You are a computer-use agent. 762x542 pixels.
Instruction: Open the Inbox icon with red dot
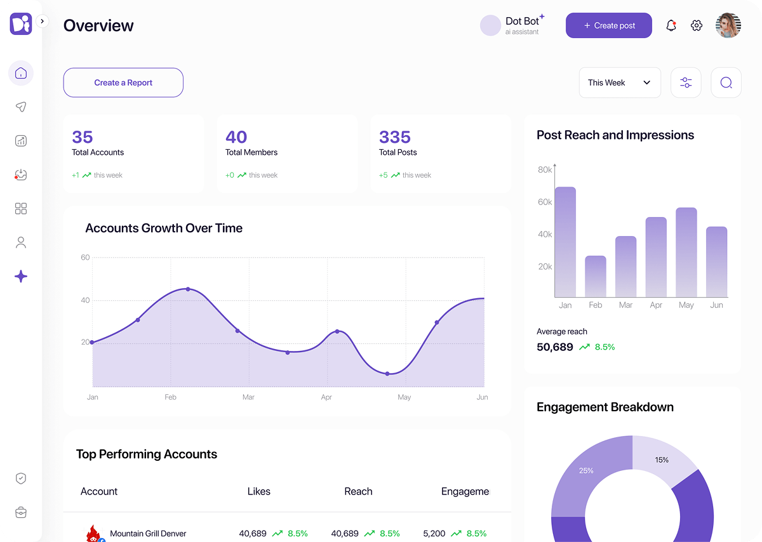point(21,175)
